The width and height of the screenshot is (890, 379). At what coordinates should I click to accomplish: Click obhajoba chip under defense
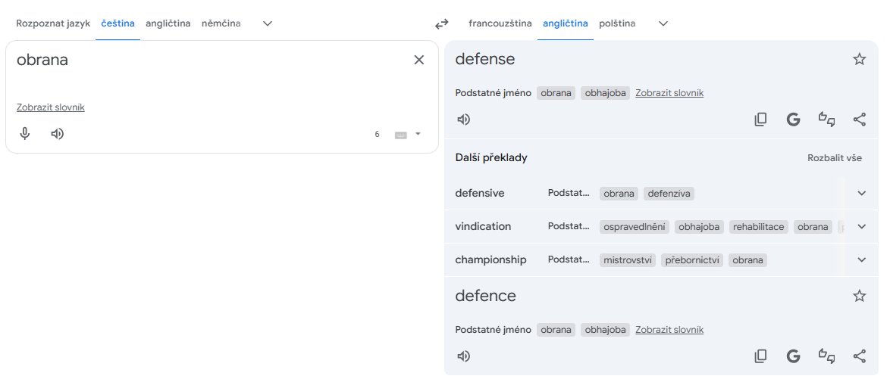tap(605, 93)
